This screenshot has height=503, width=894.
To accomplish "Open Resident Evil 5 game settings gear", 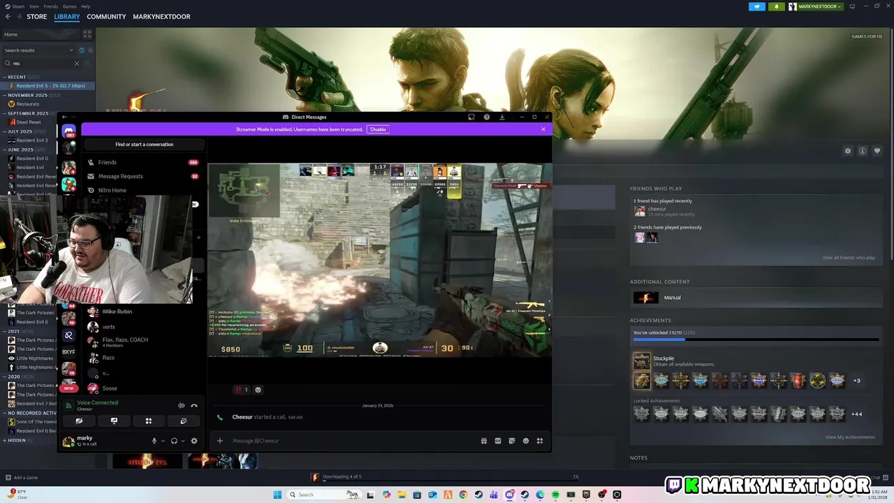I will [848, 151].
